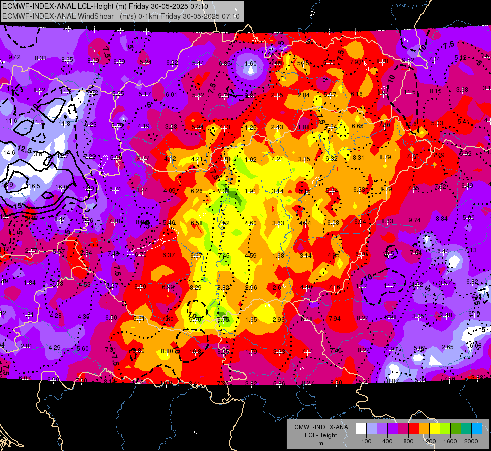Click the WindShear_ (m/s) 0-1km title line

(121, 16)
